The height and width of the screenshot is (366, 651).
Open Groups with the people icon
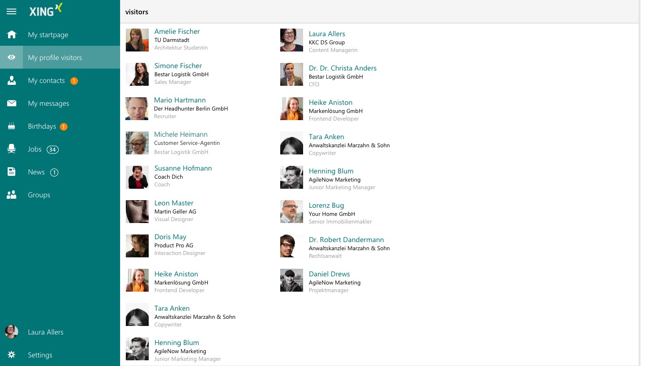point(11,194)
